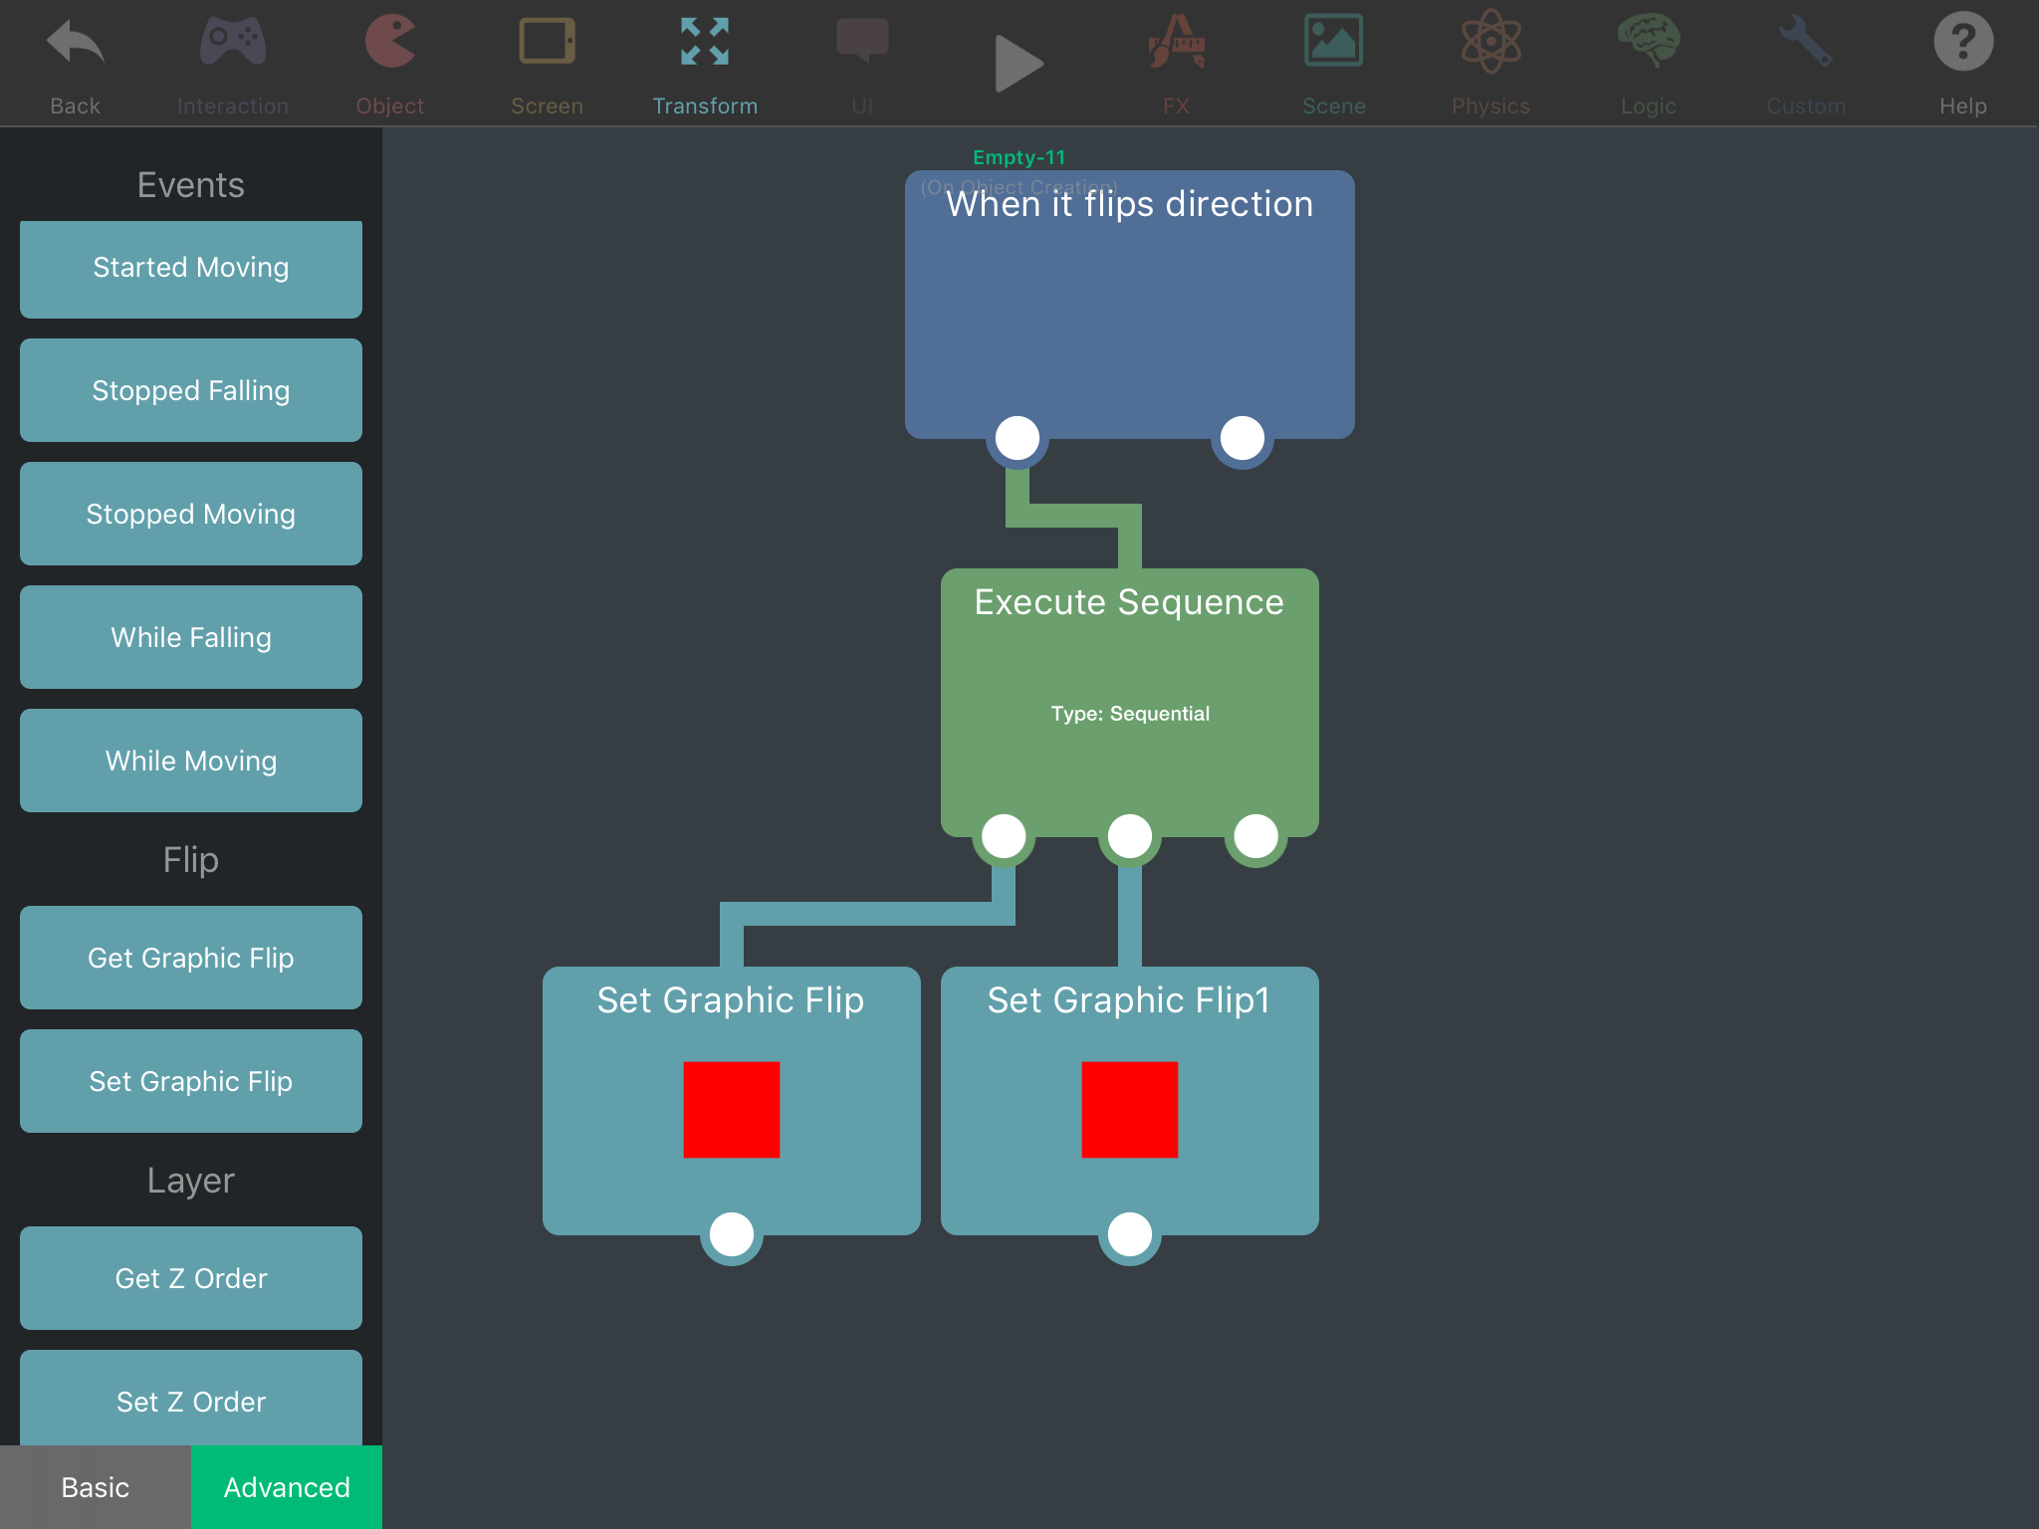Screen dimensions: 2039x1529
Task: Click right output port of flips direction node
Action: pos(1242,438)
